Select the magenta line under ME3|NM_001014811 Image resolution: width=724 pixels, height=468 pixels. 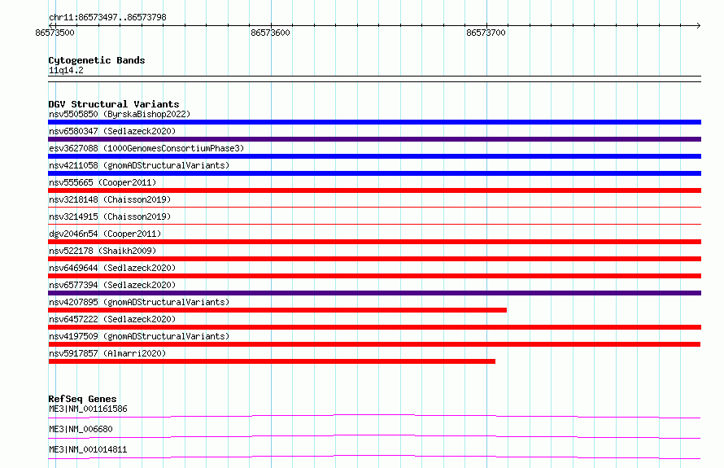[x=374, y=457]
